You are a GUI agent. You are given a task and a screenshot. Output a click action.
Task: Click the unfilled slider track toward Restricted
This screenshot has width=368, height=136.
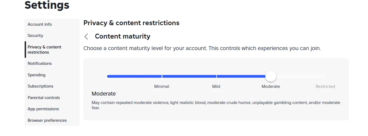click(x=301, y=76)
